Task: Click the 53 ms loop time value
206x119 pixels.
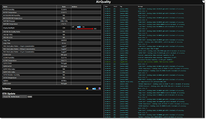Action: (x=64, y=43)
